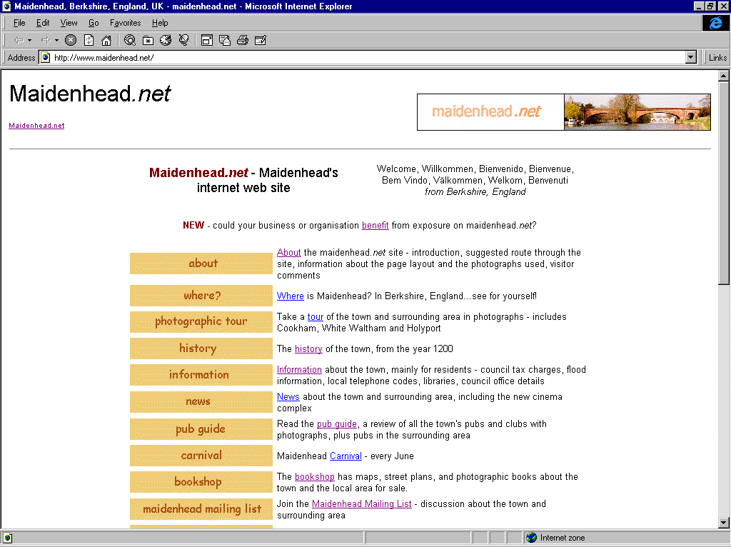Open the Favorites folder toolbar icon
This screenshot has height=547, width=731.
click(x=148, y=40)
